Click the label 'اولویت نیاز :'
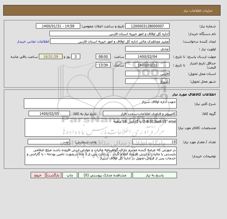The height and width of the screenshot is (219, 227). [x=207, y=49]
